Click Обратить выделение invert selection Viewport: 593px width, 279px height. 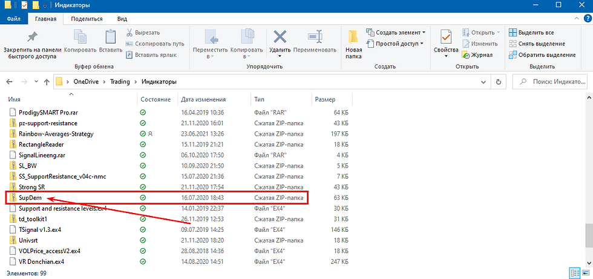coord(542,55)
